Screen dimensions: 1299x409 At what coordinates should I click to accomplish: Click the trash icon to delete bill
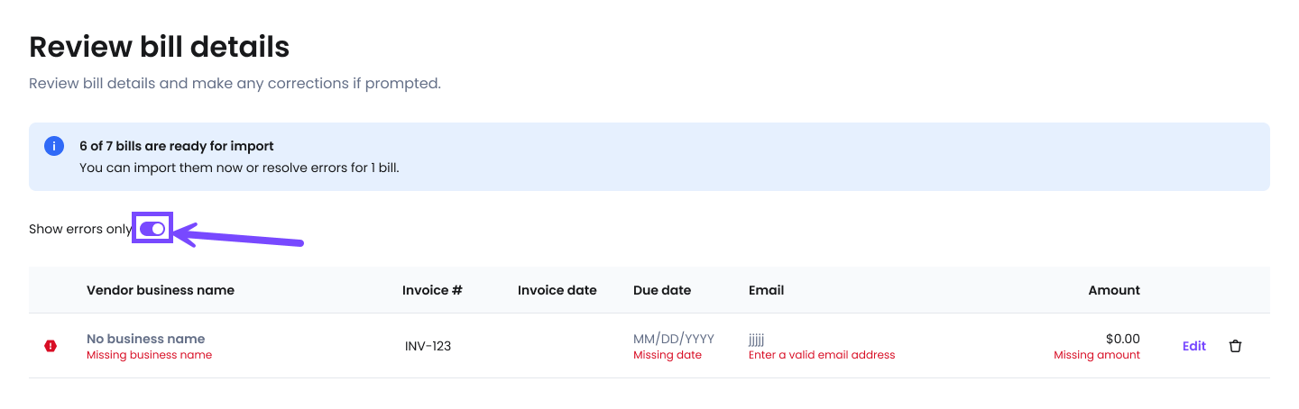click(1235, 346)
